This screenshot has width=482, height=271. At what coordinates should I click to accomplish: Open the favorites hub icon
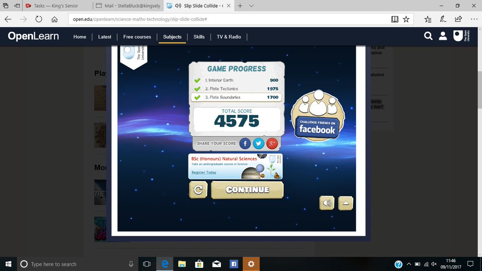pyautogui.click(x=428, y=19)
